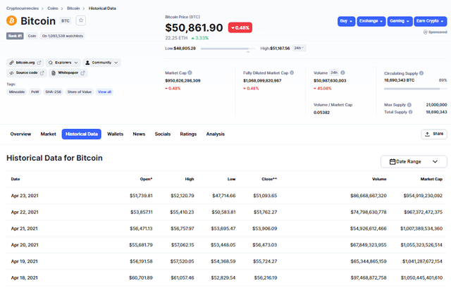This screenshot has width=451, height=288.
Task: Open info icon next to Circulating Supply
Action: pos(421,73)
